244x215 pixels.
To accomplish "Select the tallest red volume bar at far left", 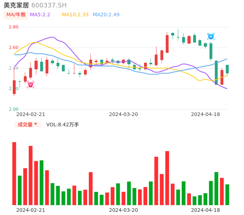I will click(14, 173).
